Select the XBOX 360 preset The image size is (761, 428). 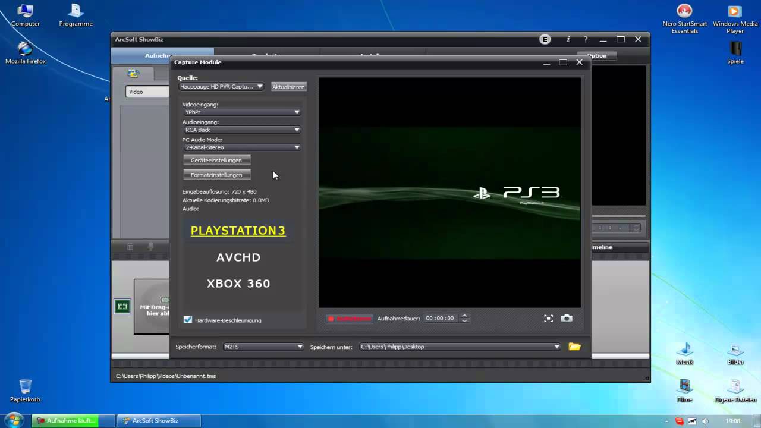238,284
